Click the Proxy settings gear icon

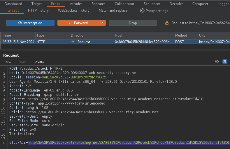click(142, 10)
